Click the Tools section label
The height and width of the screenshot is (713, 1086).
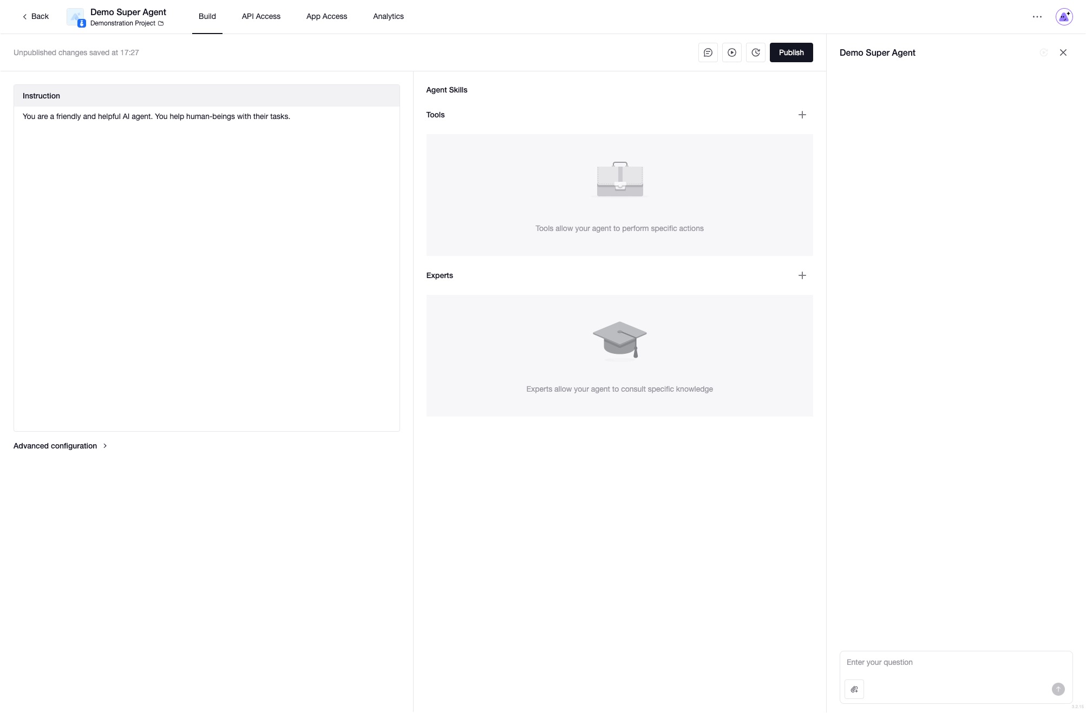click(435, 115)
